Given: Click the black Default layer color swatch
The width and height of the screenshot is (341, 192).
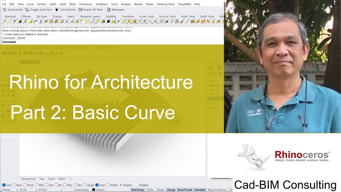Looking at the screenshot, I should tap(94, 190).
